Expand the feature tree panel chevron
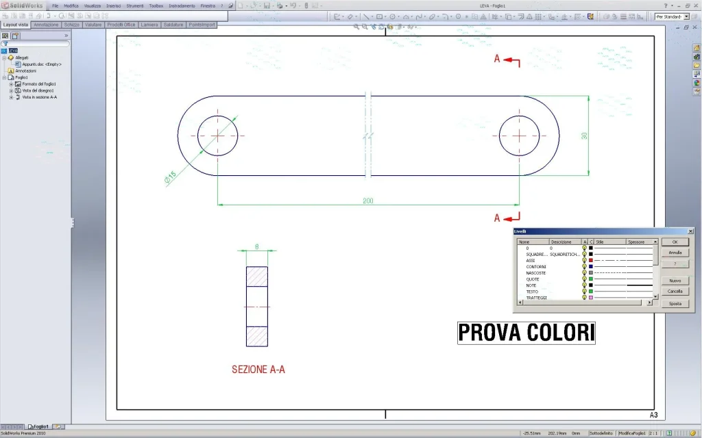Image resolution: width=702 pixels, height=438 pixels. (66, 36)
